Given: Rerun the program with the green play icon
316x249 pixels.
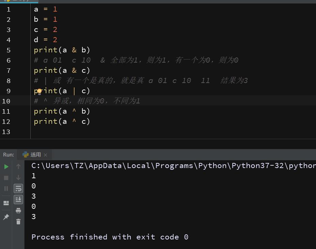Looking at the screenshot, I should [6, 166].
